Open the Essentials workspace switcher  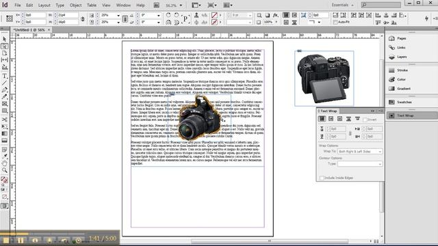tap(342, 5)
